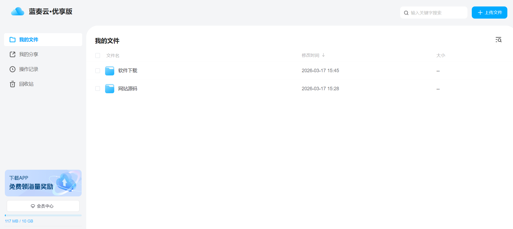Select 我的文件 in the sidebar
The height and width of the screenshot is (229, 513).
[x=43, y=40]
